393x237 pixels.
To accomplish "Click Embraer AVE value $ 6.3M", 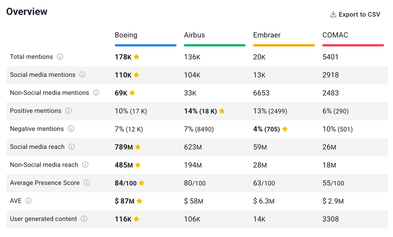I will (x=264, y=201).
